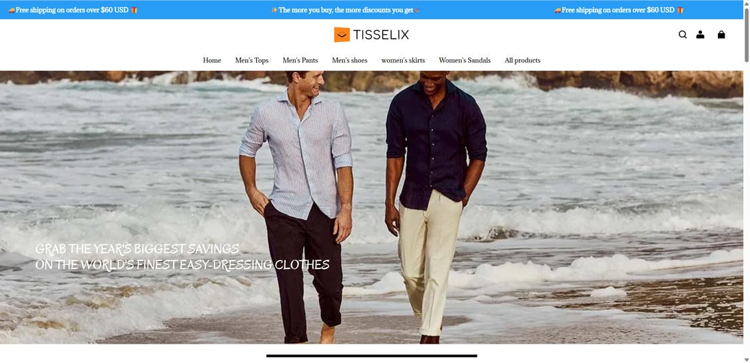This screenshot has height=363, width=750.
Task: Browse the women's skirts category
Action: click(403, 60)
